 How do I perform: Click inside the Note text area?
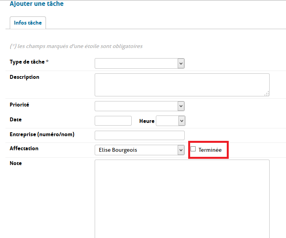(182, 197)
